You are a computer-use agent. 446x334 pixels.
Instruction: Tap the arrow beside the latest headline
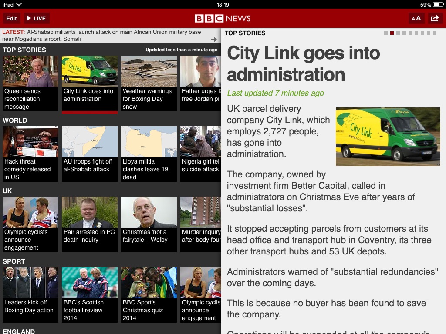[214, 40]
